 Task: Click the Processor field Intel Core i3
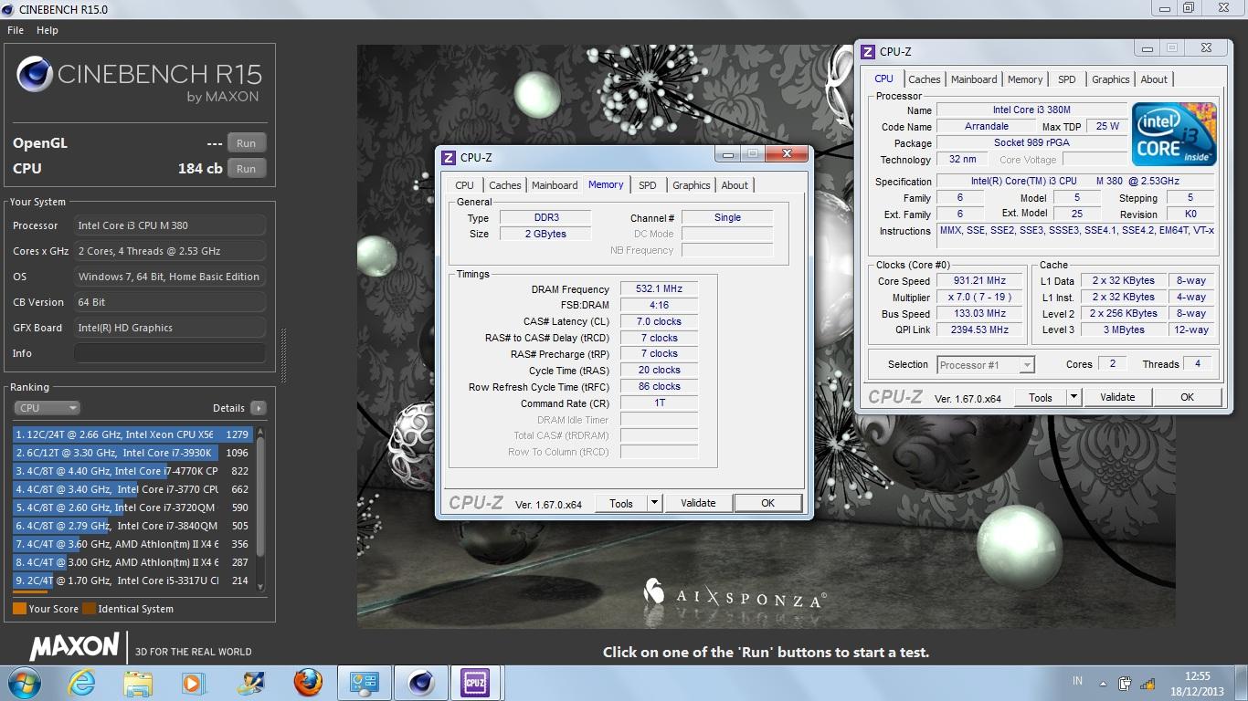pyautogui.click(x=170, y=225)
